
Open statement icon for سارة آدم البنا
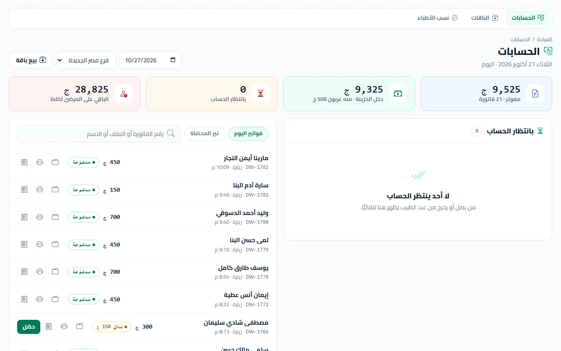[24, 190]
